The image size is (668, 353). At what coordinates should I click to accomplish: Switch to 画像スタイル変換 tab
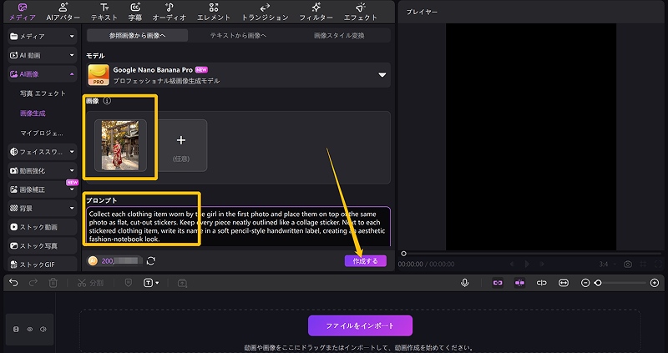pyautogui.click(x=339, y=36)
